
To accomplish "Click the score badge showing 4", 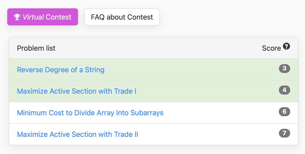I will [x=284, y=90].
